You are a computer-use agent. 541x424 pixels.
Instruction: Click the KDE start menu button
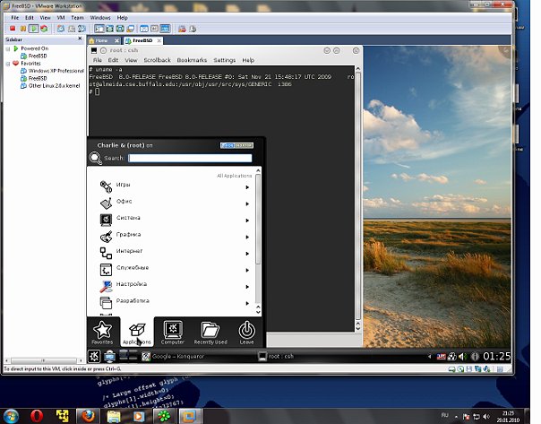[95, 356]
